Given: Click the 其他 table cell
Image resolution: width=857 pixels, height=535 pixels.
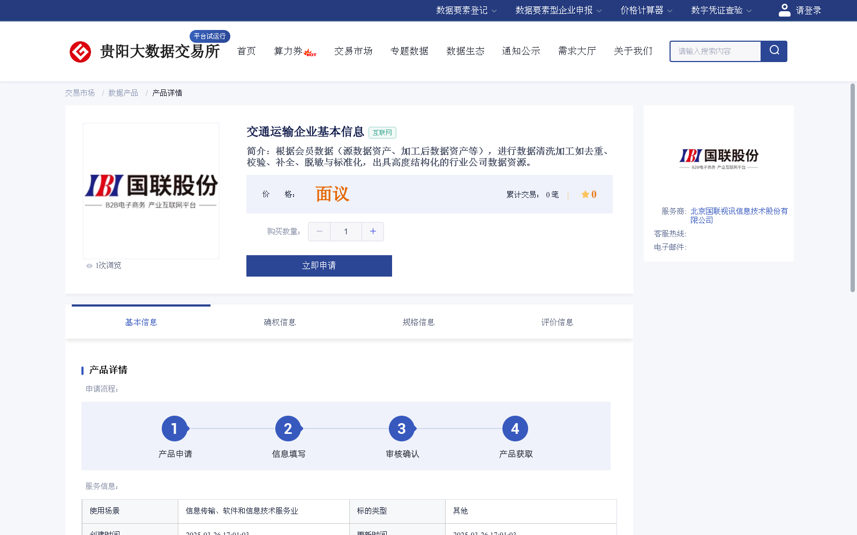Looking at the screenshot, I should click(531, 511).
